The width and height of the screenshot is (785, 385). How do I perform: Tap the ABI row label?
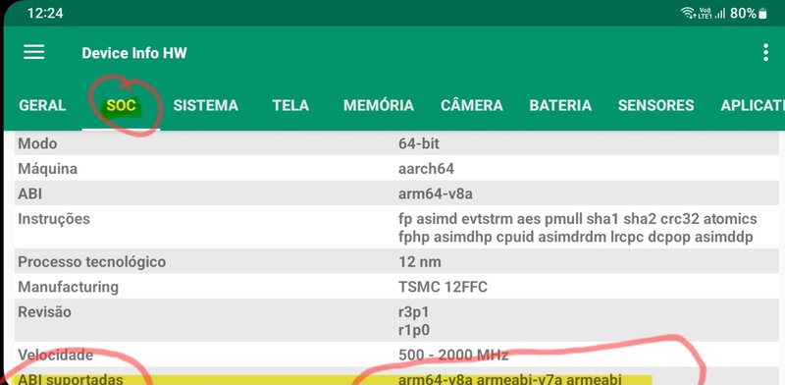(30, 193)
